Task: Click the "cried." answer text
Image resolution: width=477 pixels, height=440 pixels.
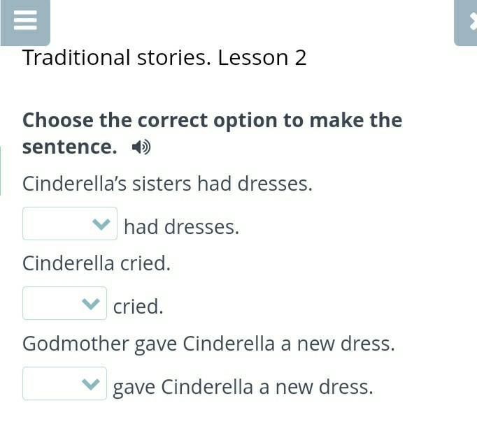Action: [x=138, y=307]
